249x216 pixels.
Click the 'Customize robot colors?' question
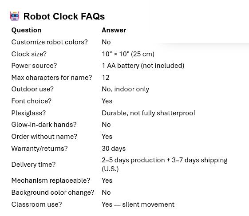point(50,42)
